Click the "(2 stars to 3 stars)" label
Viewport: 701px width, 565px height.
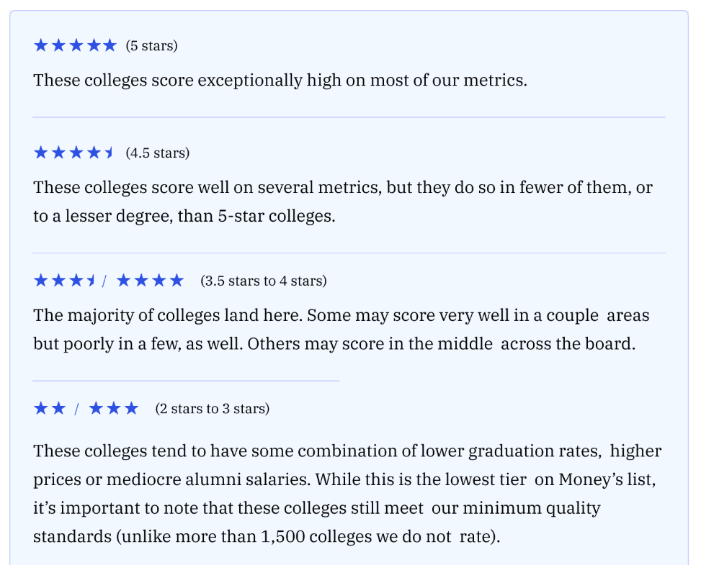coord(212,409)
